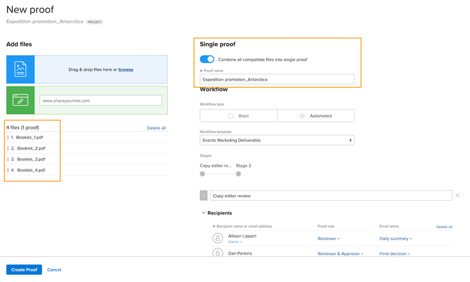
Task: Open Allison Lippert's Reviewer role dropdown
Action: click(x=328, y=238)
